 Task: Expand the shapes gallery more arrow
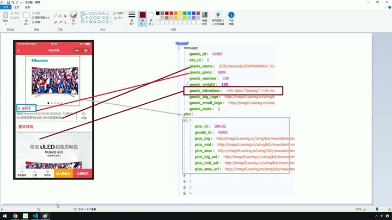pos(111,22)
